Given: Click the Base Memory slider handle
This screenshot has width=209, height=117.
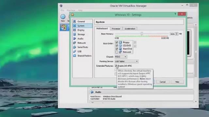Looking at the screenshot, I should 142,34.
